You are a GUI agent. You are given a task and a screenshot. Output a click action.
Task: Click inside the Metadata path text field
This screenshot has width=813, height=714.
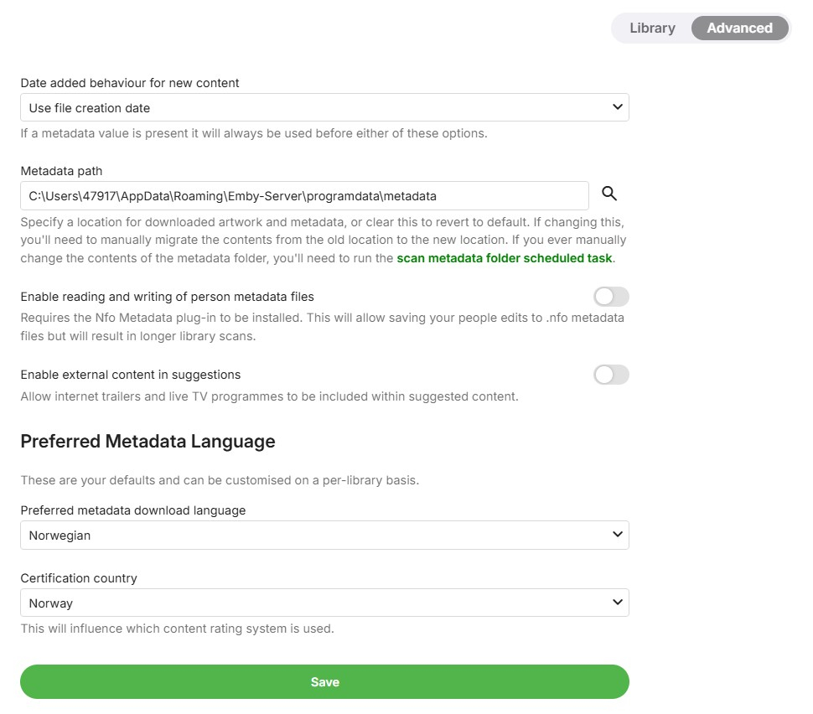point(304,196)
